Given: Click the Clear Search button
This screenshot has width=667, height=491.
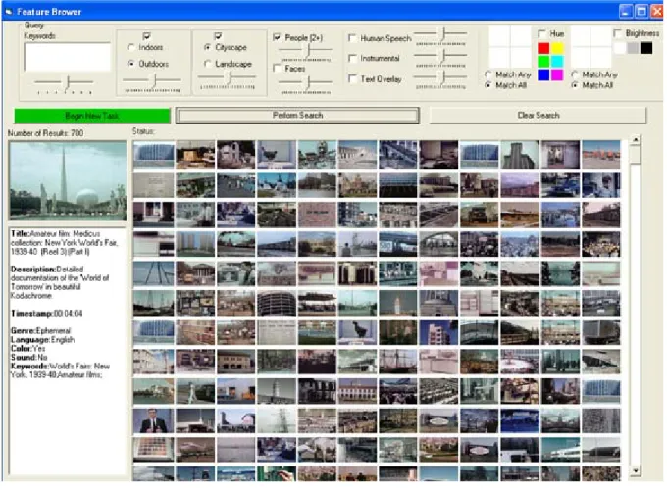Looking at the screenshot, I should point(538,116).
